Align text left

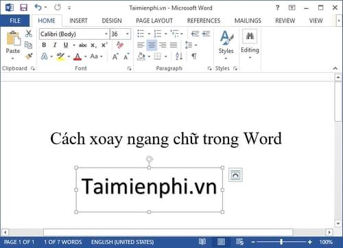coord(141,45)
